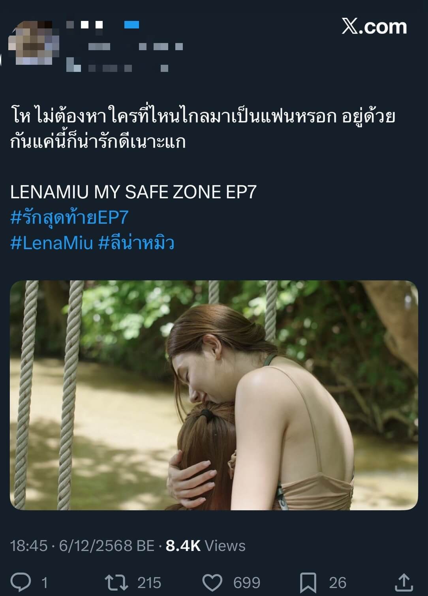Screen dimensions: 428x596
Task: Bookmark this post with the bookmark icon
Action: 308,583
